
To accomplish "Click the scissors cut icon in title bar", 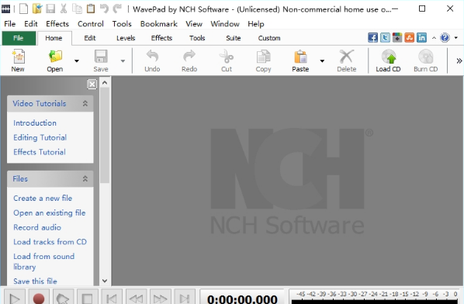I will click(x=64, y=9).
